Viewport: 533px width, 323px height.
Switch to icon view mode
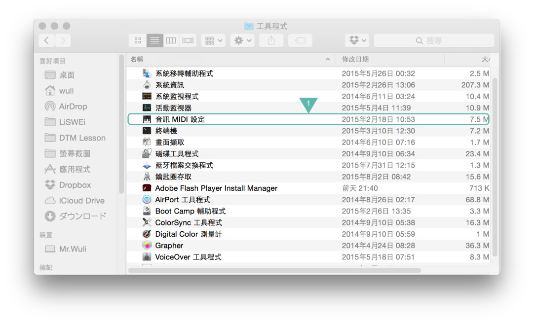pos(138,40)
